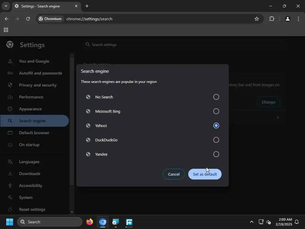Open Downloads settings section
Image resolution: width=305 pixels, height=229 pixels.
coord(34,174)
